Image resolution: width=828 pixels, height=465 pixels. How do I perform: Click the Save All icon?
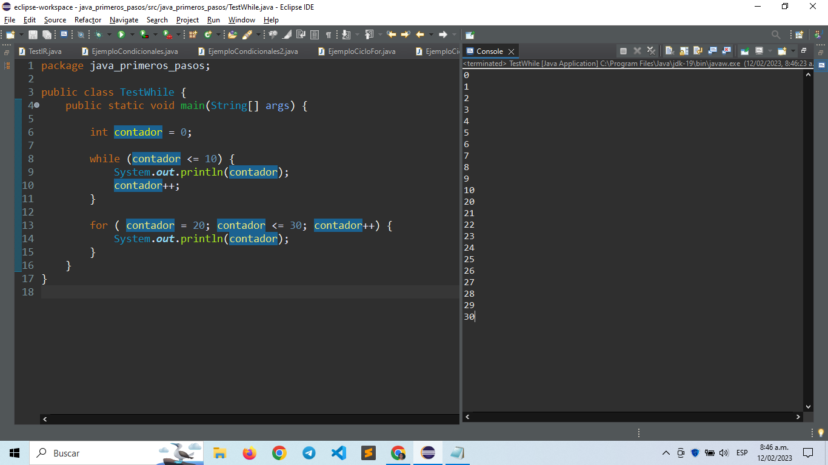pos(47,35)
